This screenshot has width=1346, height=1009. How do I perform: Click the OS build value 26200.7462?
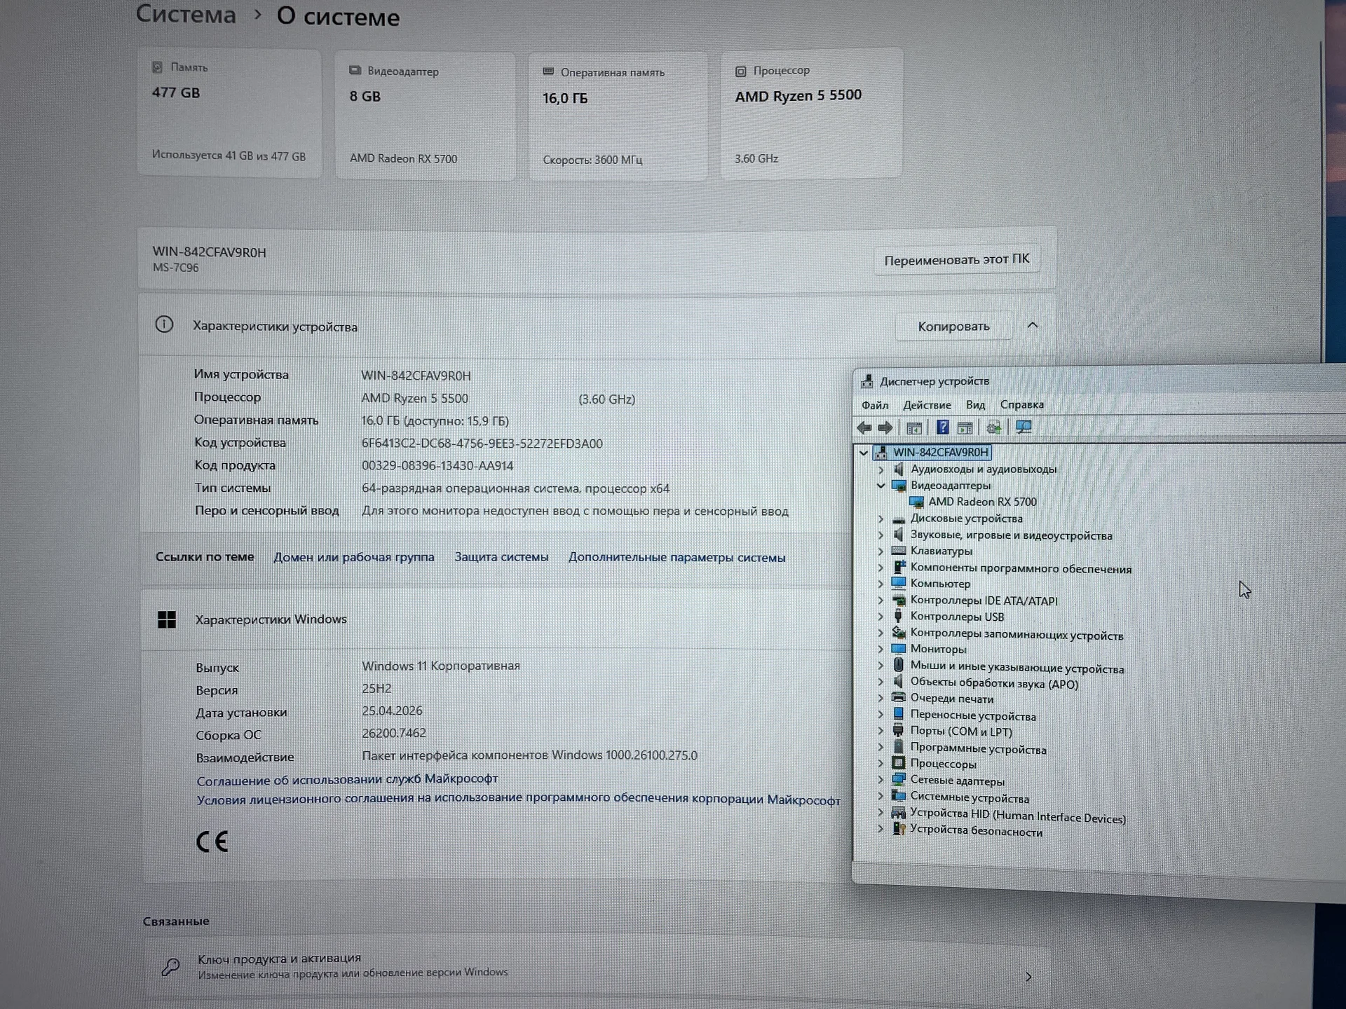click(x=394, y=733)
